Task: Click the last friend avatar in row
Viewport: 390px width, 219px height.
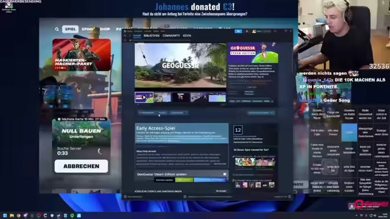Action: click(x=272, y=185)
